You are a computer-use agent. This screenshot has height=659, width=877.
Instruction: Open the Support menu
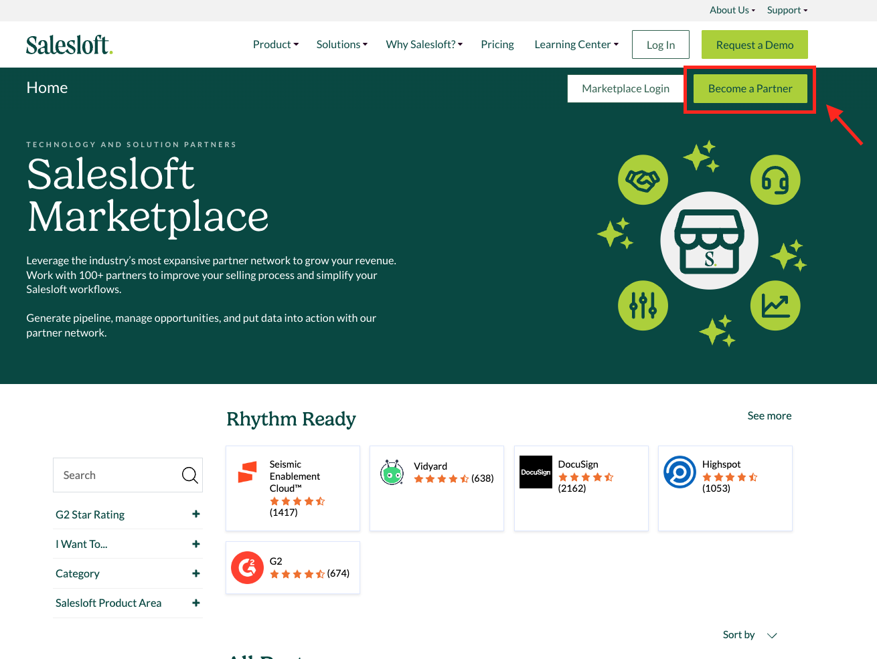787,10
